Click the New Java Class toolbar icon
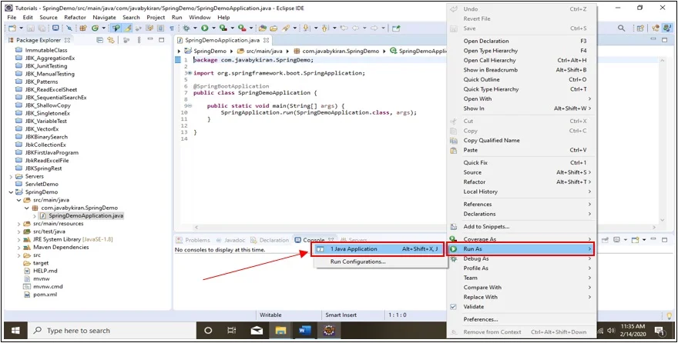 [x=96, y=28]
